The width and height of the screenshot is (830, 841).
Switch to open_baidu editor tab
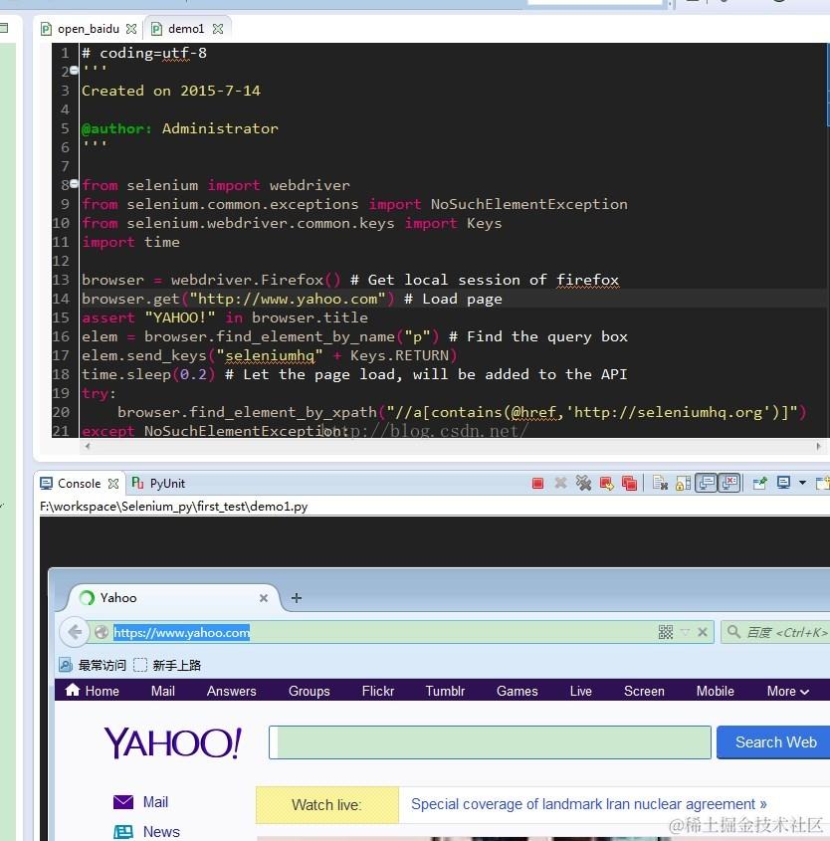pos(88,29)
